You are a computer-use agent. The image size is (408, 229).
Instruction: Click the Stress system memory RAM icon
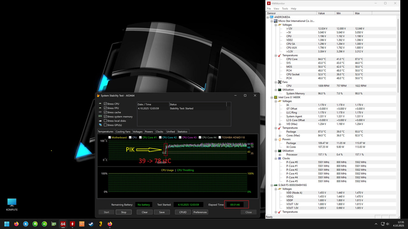click(x=100, y=117)
